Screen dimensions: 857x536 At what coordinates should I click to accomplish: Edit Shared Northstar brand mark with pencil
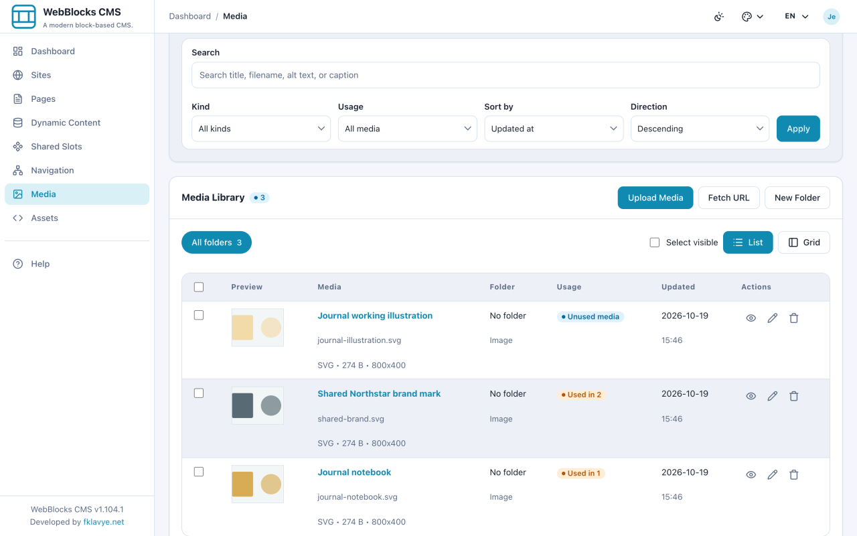tap(773, 396)
